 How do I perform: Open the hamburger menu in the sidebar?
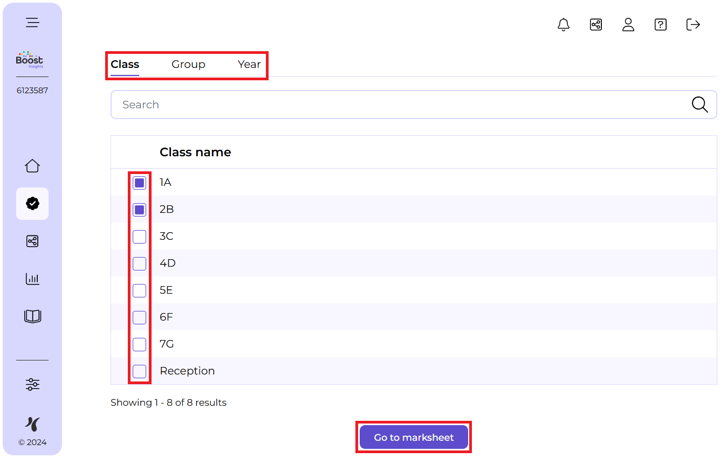point(32,23)
